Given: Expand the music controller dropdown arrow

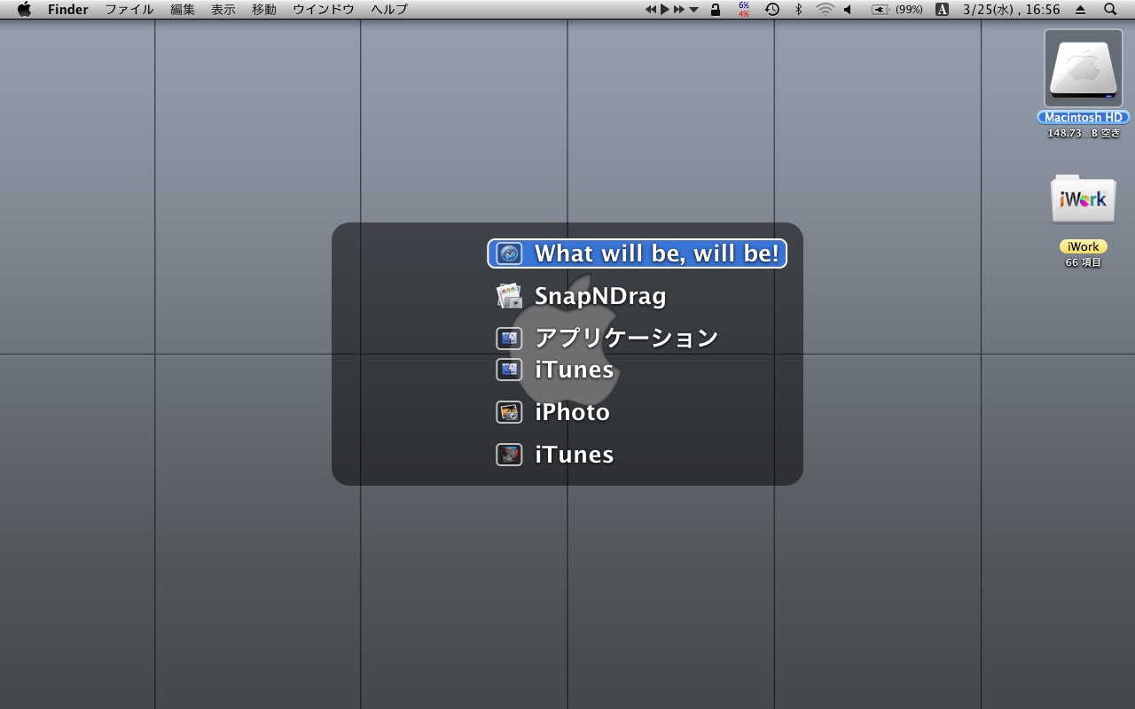Looking at the screenshot, I should pos(693,10).
